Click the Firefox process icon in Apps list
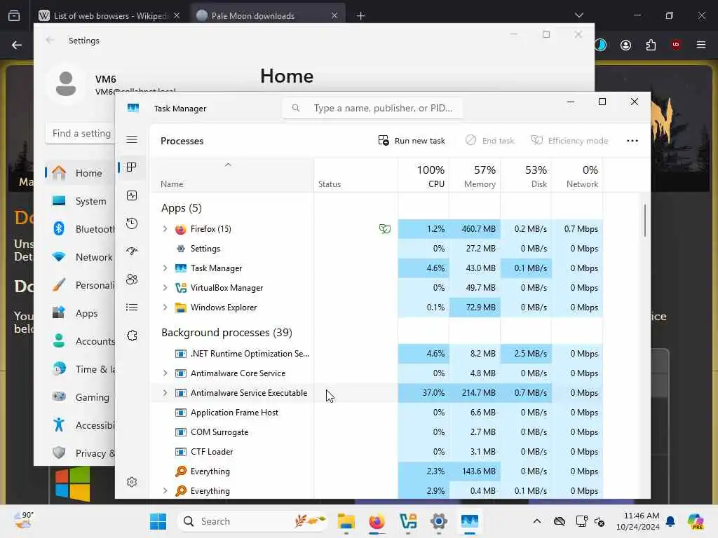Image resolution: width=718 pixels, height=538 pixels. coord(180,229)
